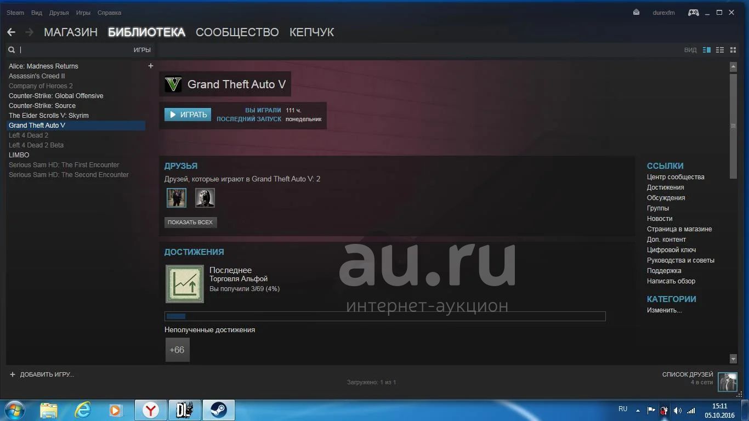Open the friends list avatar icon
Screen dimensions: 749x421
728,382
